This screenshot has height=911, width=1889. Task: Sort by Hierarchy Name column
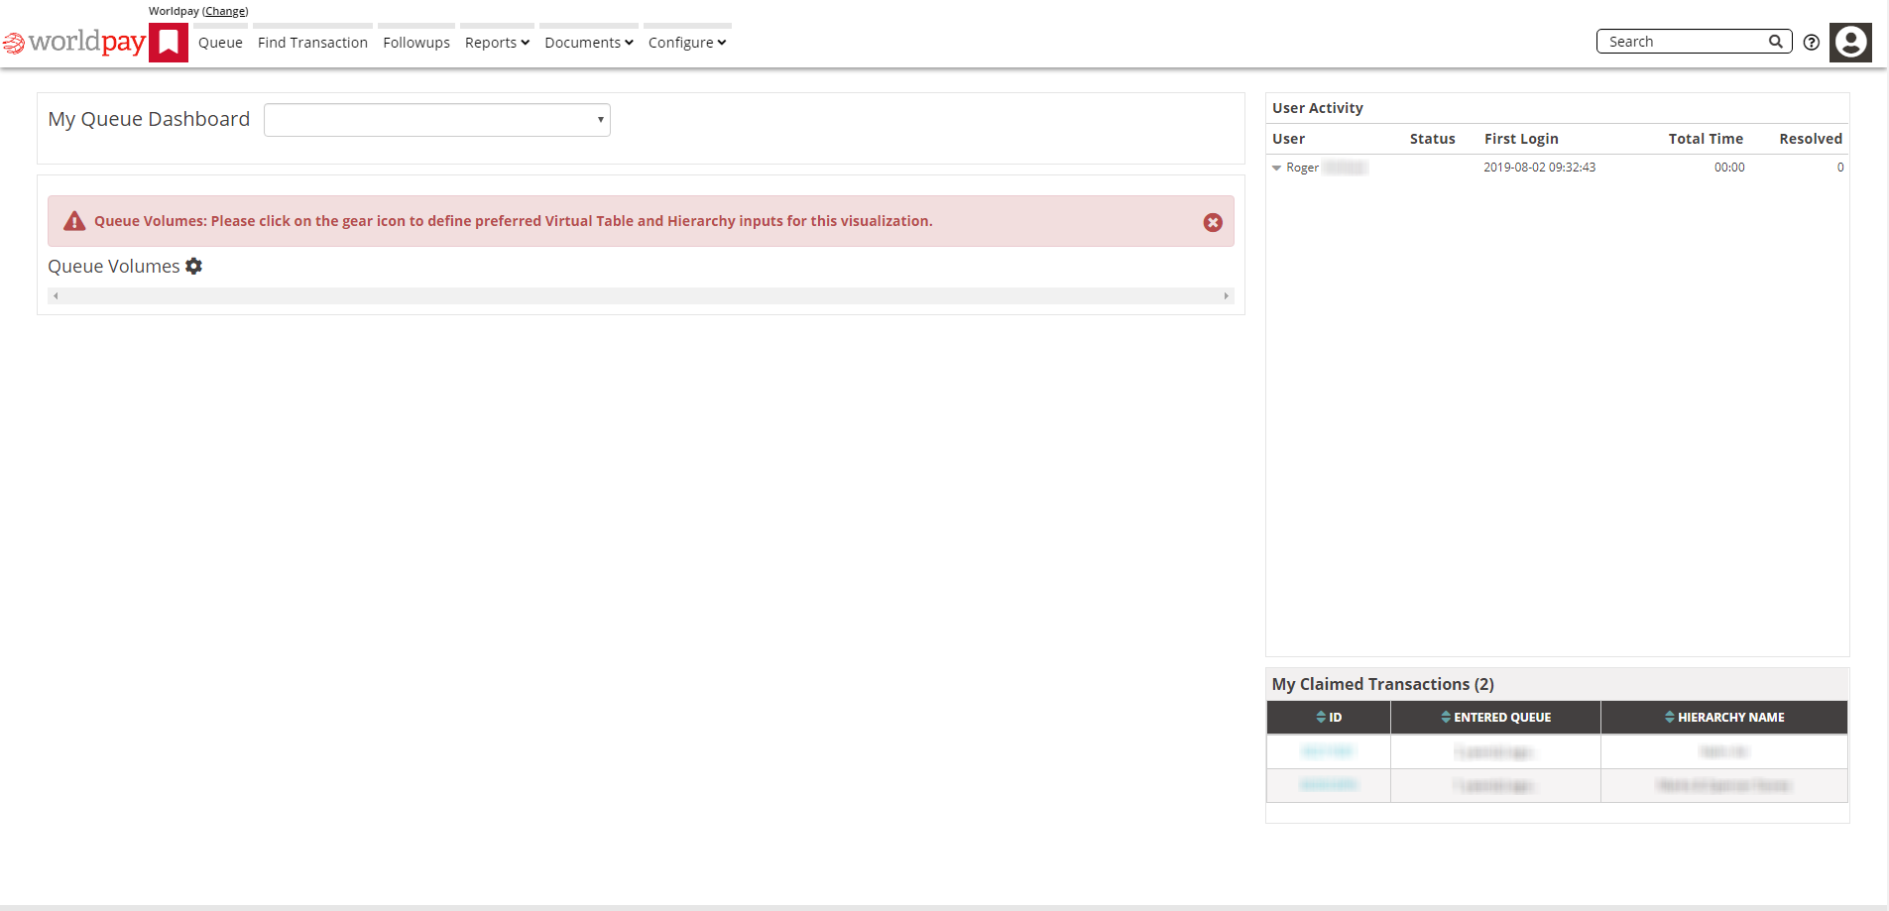[x=1723, y=717]
